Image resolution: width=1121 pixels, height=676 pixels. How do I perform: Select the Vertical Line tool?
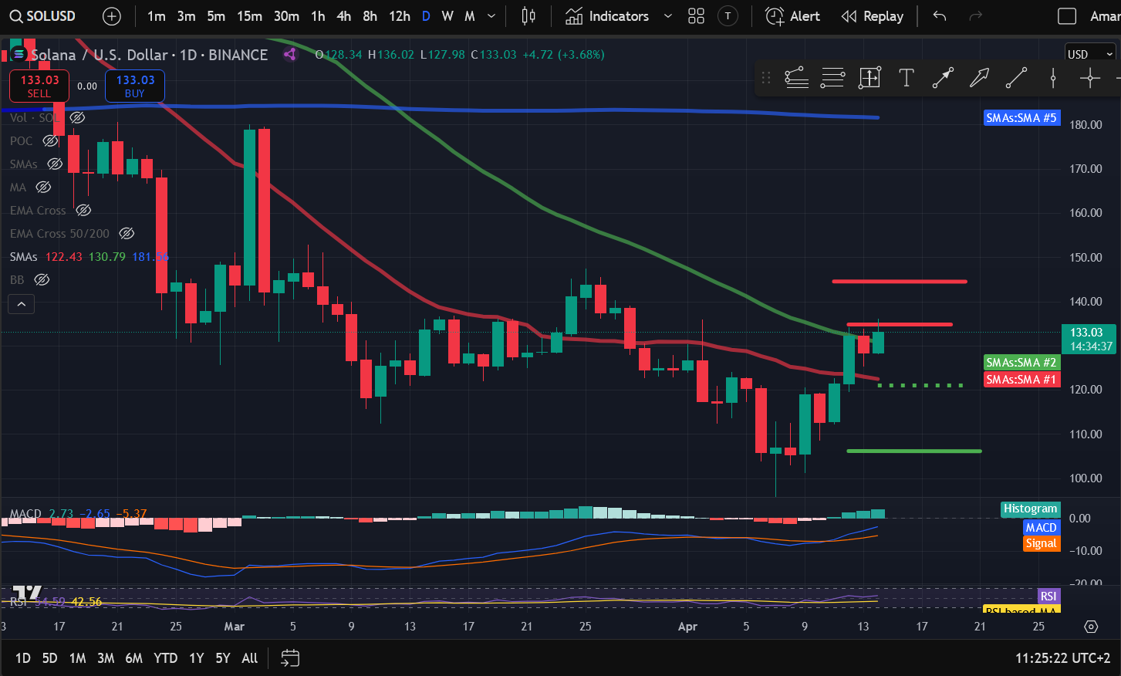1053,77
